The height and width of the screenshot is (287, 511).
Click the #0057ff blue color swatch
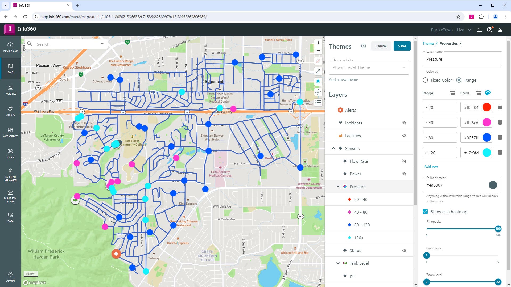[487, 137]
